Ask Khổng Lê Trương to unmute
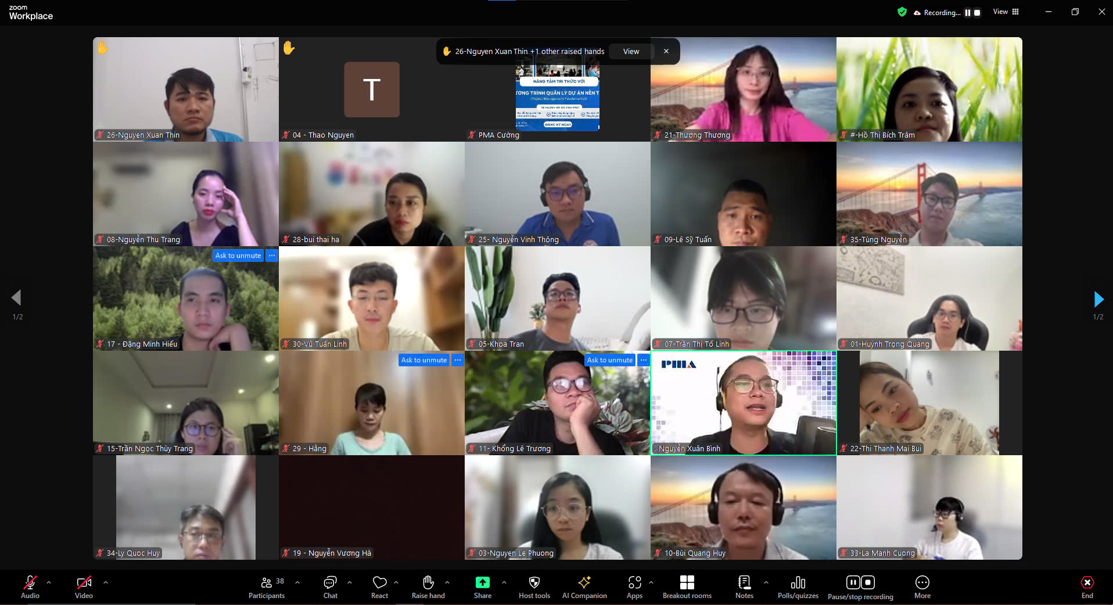 (610, 360)
